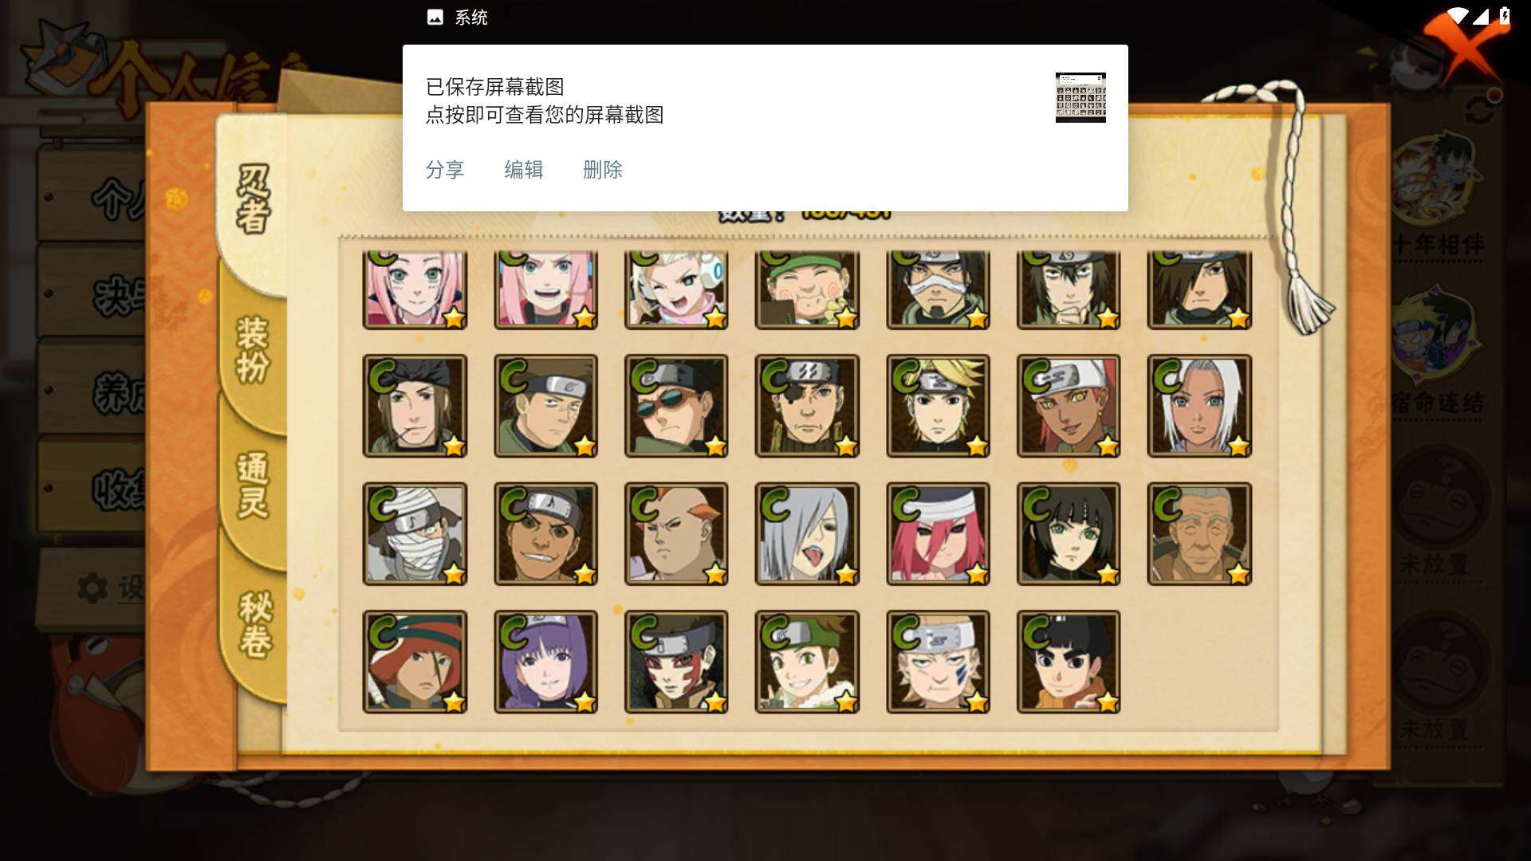The image size is (1531, 861).
Task: Select the ninja with sunglasses portrait
Action: [x=676, y=406]
